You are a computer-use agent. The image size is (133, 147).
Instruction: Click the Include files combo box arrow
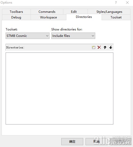(x=93, y=36)
